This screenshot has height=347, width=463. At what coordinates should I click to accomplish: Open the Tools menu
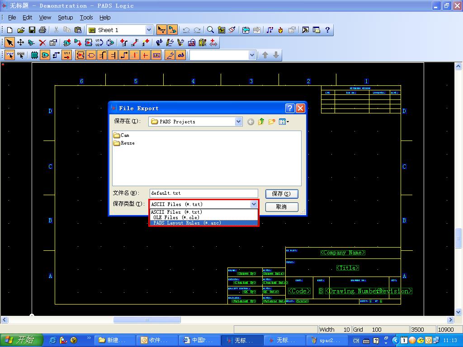point(86,17)
